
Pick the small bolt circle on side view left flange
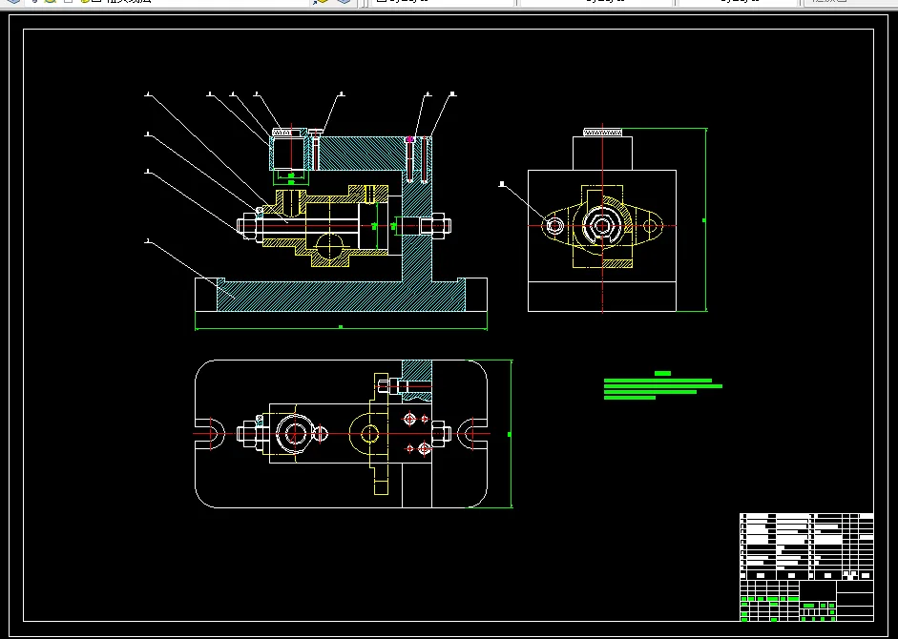(x=553, y=226)
